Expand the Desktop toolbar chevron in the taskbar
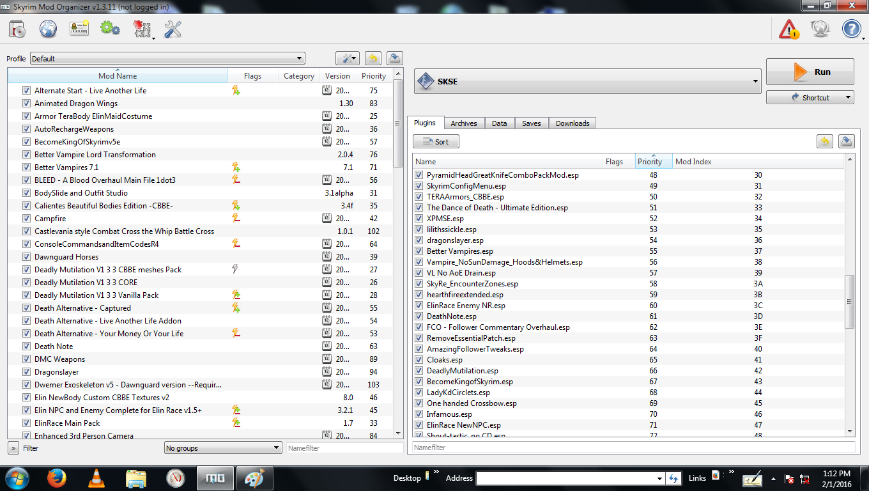This screenshot has width=869, height=491. pyautogui.click(x=436, y=473)
